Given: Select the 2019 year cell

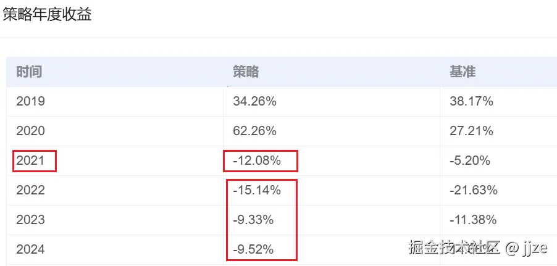Looking at the screenshot, I should tap(30, 102).
